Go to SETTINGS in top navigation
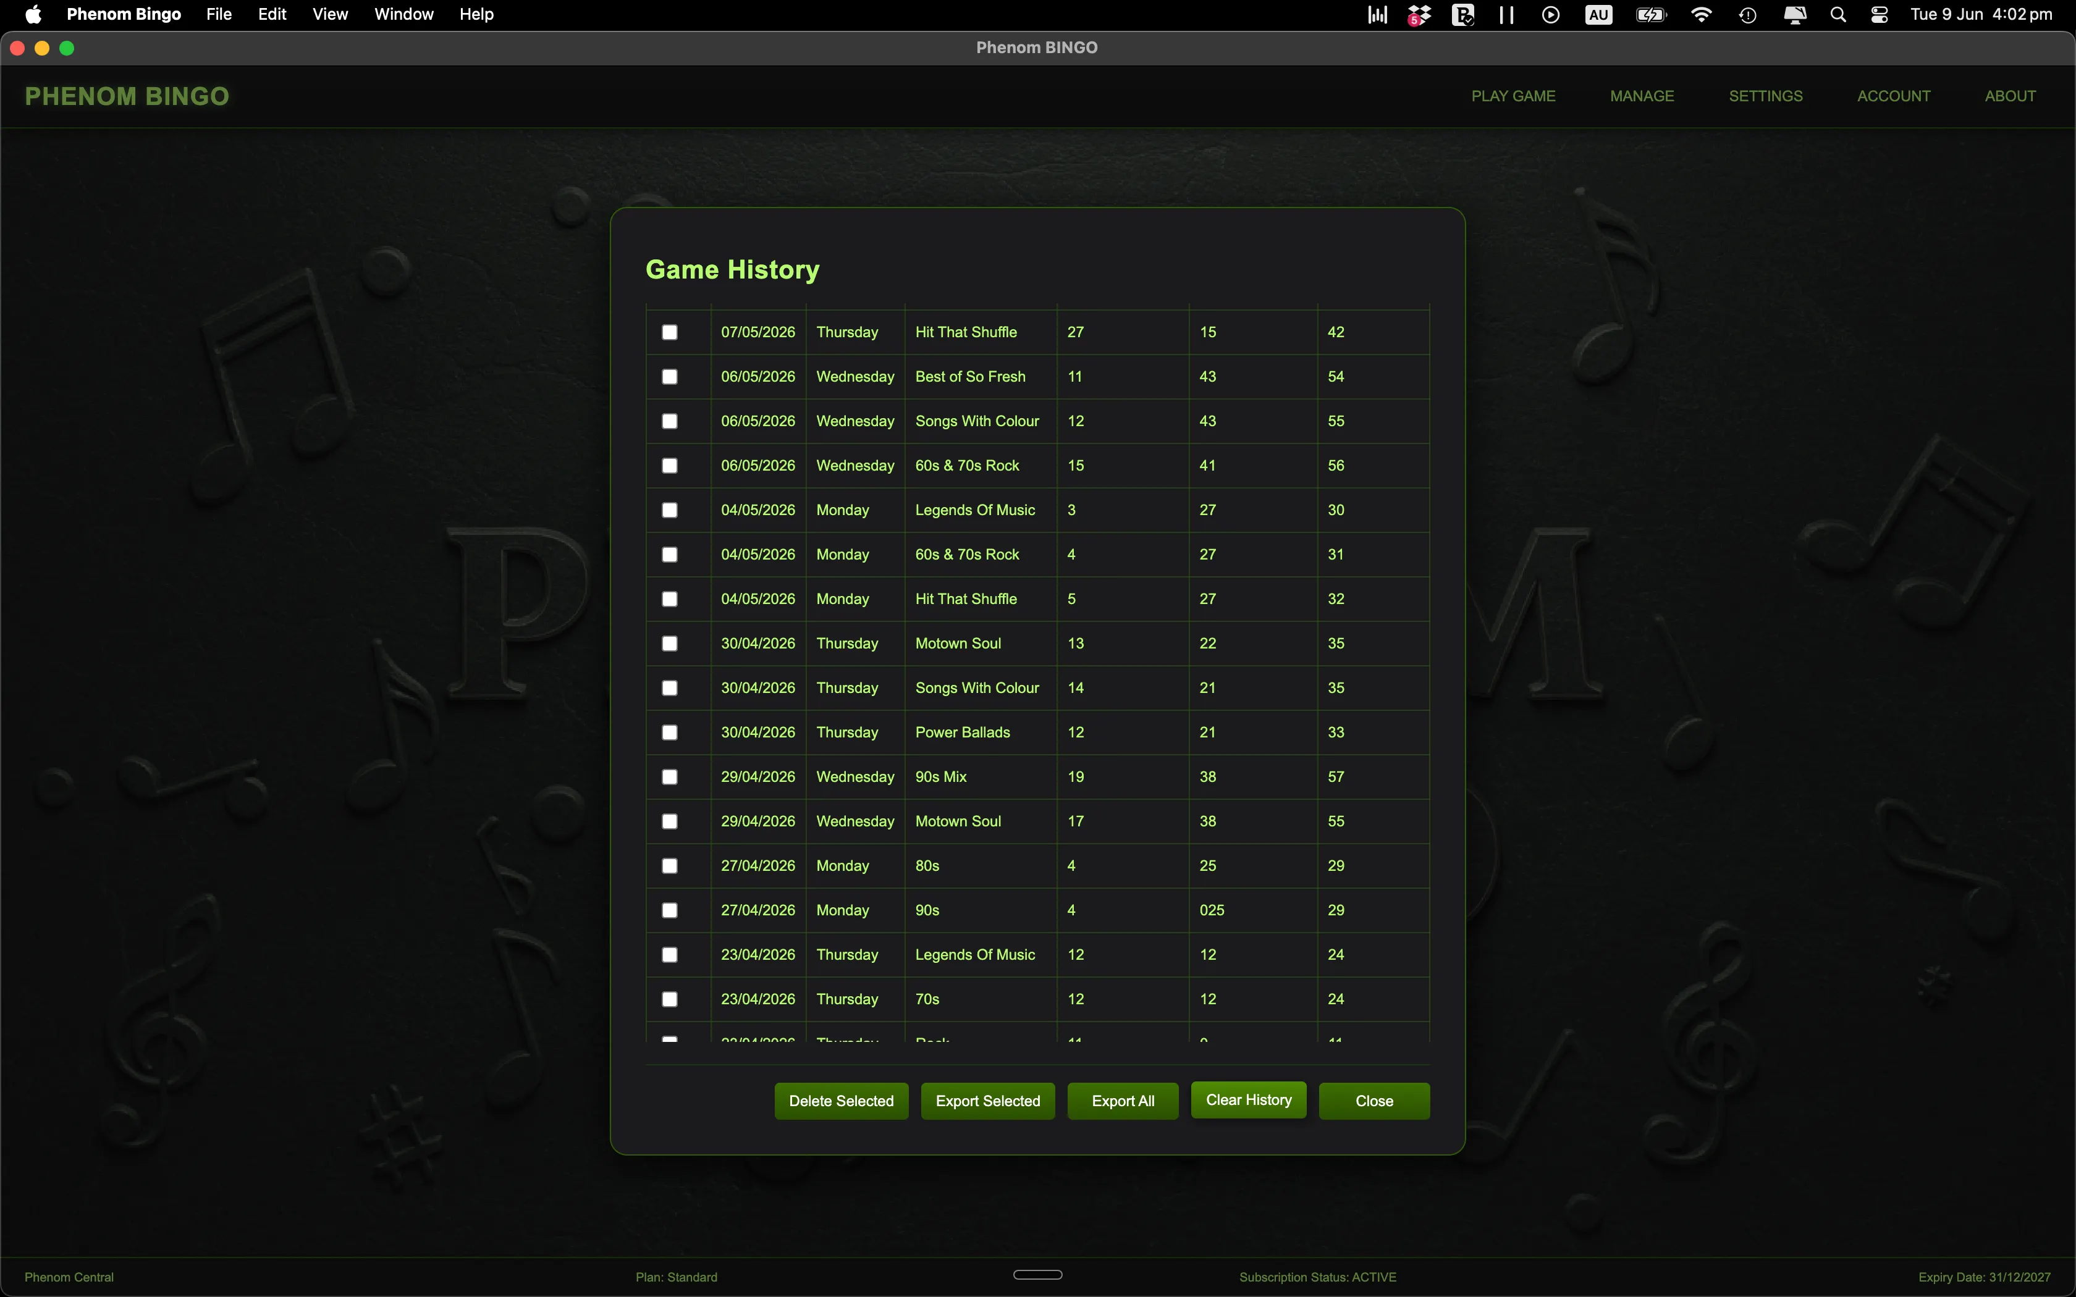Screen dimensions: 2076x1297 click(x=1765, y=96)
